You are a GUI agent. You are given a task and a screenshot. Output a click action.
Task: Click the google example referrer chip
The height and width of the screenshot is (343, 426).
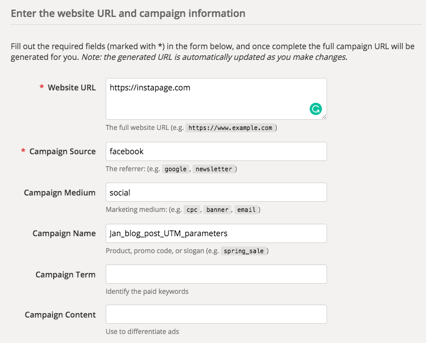[x=175, y=169]
